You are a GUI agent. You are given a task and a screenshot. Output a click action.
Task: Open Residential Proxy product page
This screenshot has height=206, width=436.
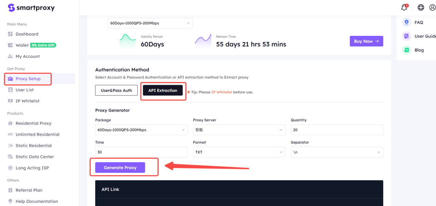[33, 123]
